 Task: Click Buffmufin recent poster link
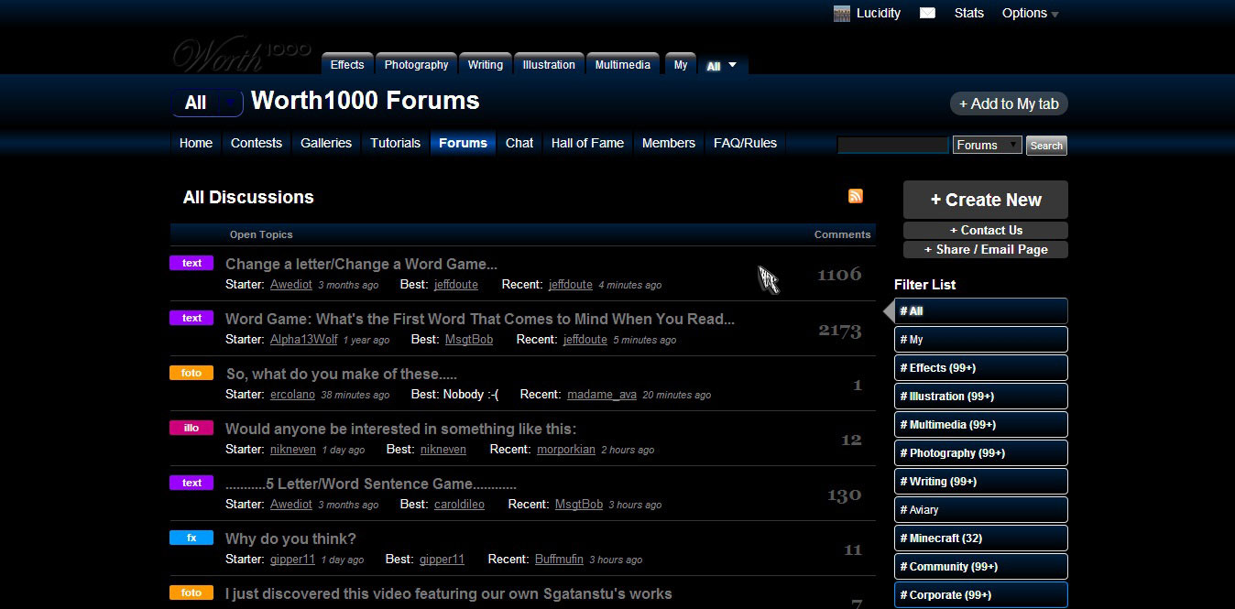(x=559, y=560)
